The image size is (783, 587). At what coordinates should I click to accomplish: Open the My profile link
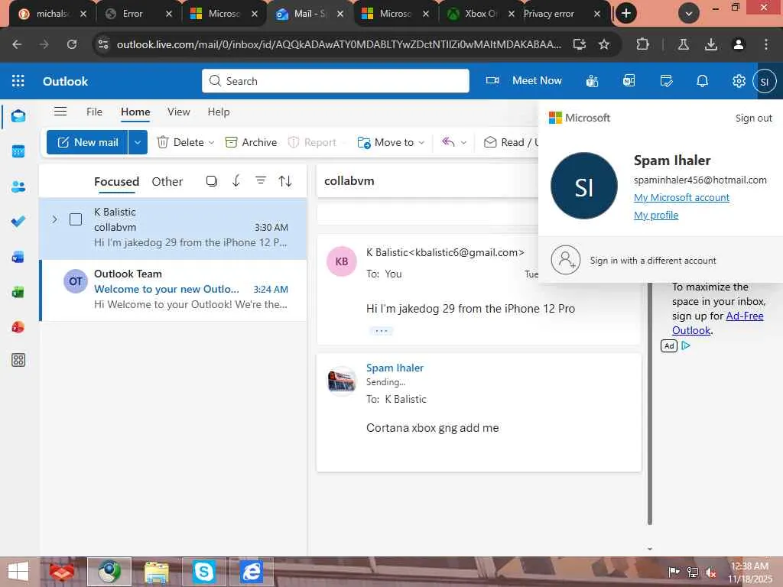(655, 215)
